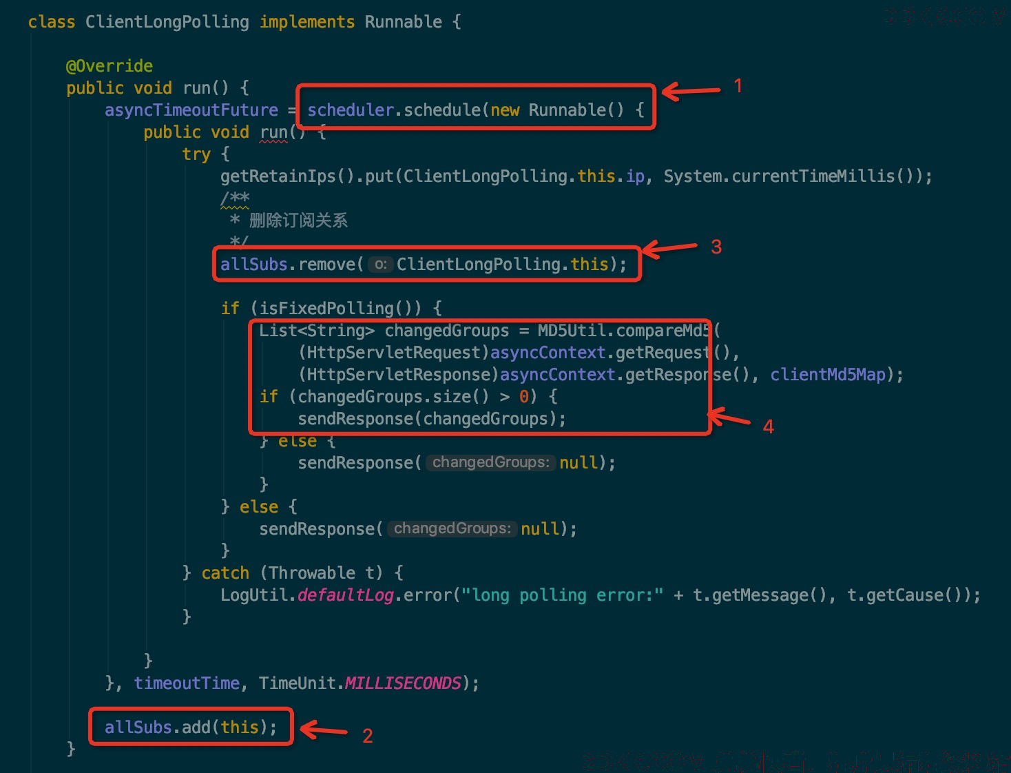Click the "long polling error:" string literal
Screen dimensions: 1011x773
[562, 595]
